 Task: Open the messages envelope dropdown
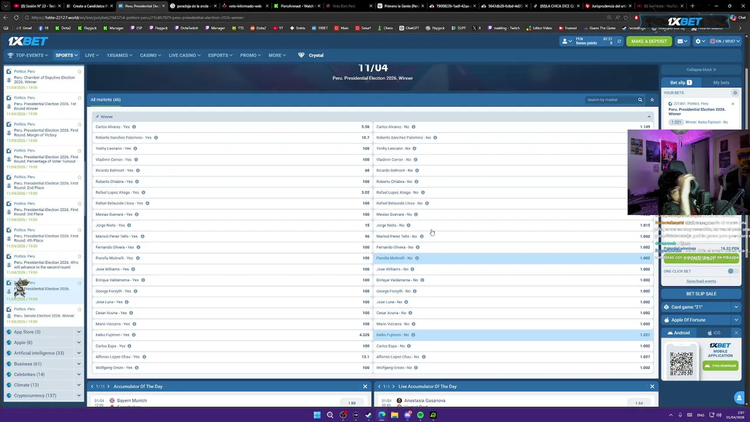pyautogui.click(x=682, y=41)
